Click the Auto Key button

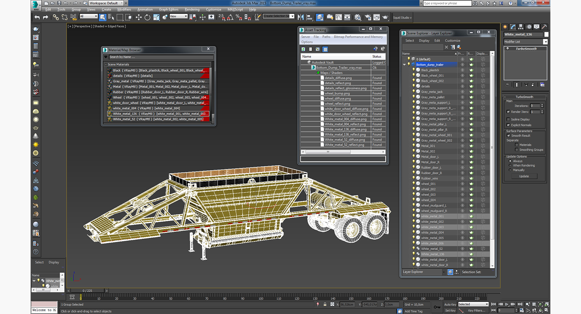[450, 304]
